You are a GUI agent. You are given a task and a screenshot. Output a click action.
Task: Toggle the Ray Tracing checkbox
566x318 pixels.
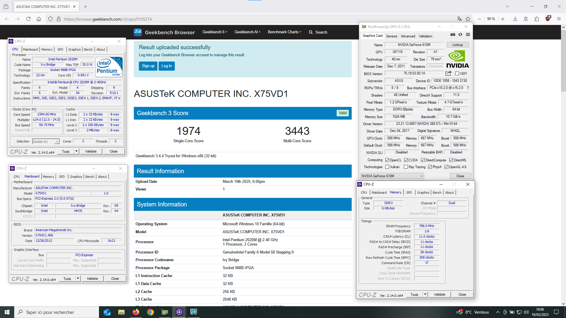(406, 167)
